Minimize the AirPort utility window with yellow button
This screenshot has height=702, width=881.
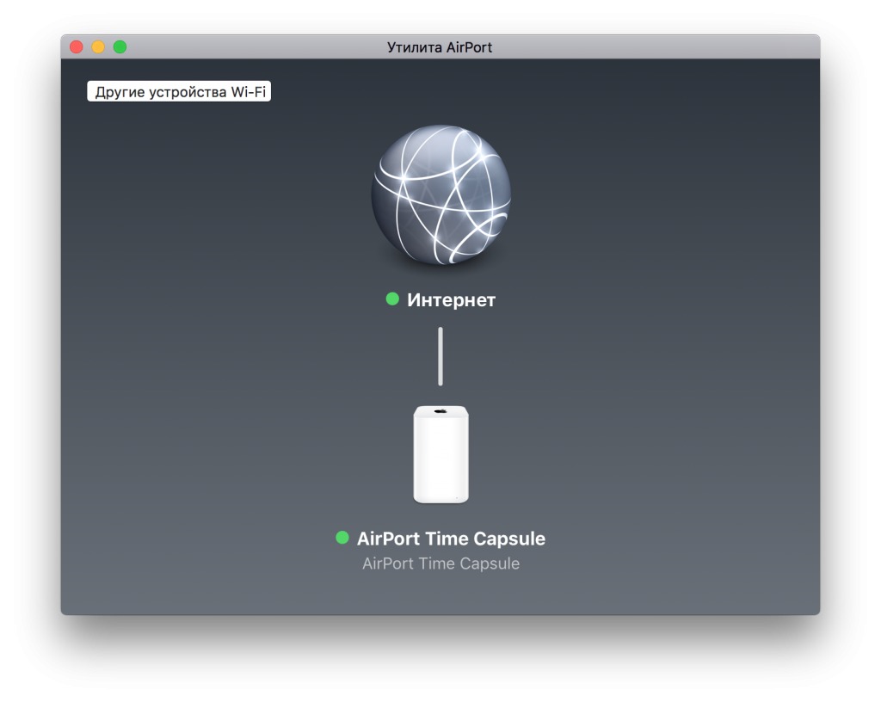(x=98, y=47)
